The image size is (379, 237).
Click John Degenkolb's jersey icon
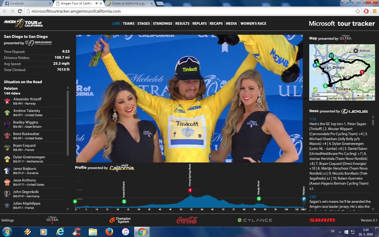[x=7, y=194]
